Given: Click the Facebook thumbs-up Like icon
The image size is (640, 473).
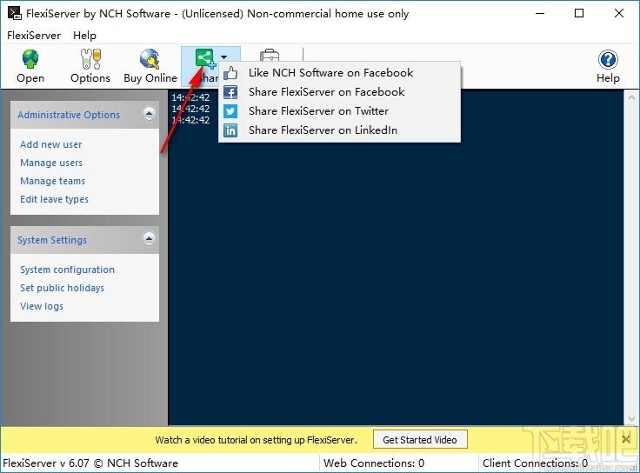Looking at the screenshot, I should coord(230,73).
